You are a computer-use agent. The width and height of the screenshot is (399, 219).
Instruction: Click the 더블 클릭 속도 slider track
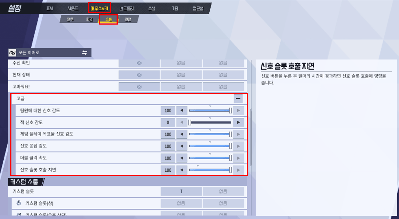click(210, 158)
